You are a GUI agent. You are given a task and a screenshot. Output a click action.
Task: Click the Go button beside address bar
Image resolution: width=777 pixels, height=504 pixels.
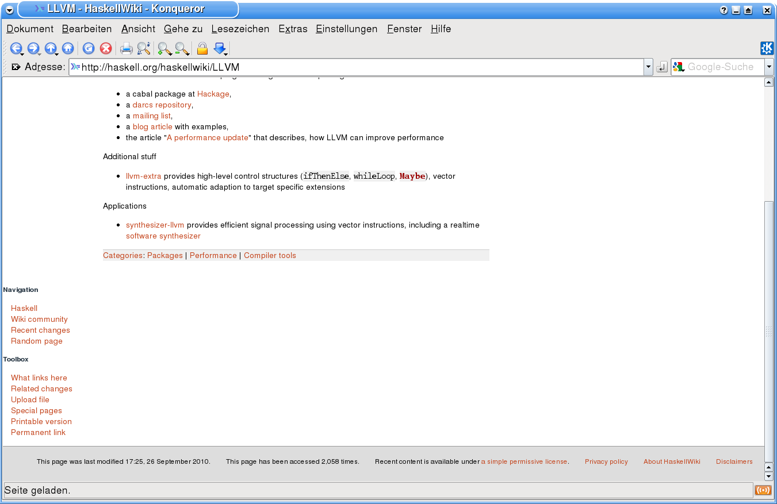(x=662, y=67)
